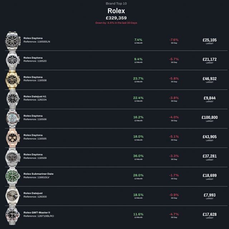Click the £329,359 total brand value
This screenshot has width=229, height=229.
[x=116, y=18]
